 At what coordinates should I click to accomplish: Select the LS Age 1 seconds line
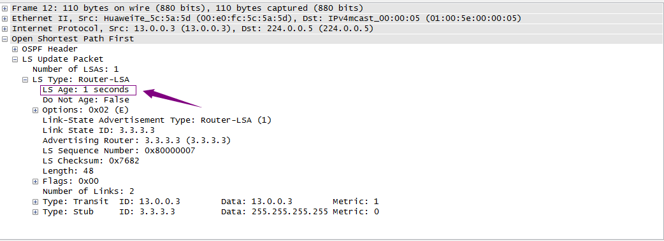(x=85, y=90)
